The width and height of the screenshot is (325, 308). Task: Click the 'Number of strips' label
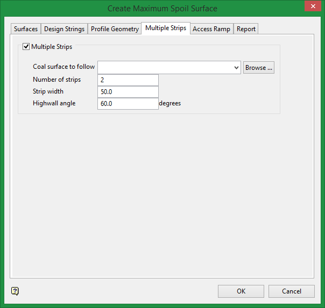click(57, 80)
